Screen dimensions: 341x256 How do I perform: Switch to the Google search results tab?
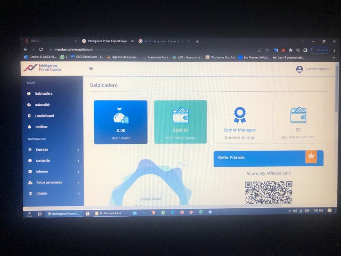[164, 41]
